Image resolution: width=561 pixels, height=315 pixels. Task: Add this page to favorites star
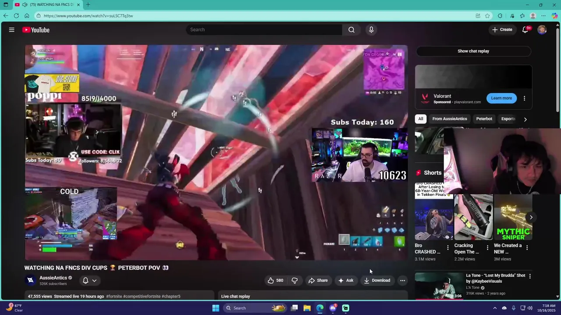(x=487, y=16)
